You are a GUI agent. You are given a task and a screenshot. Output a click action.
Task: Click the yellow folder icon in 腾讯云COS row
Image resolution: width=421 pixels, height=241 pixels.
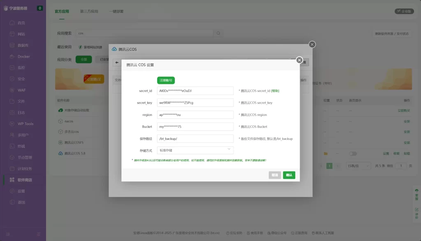tap(326, 154)
